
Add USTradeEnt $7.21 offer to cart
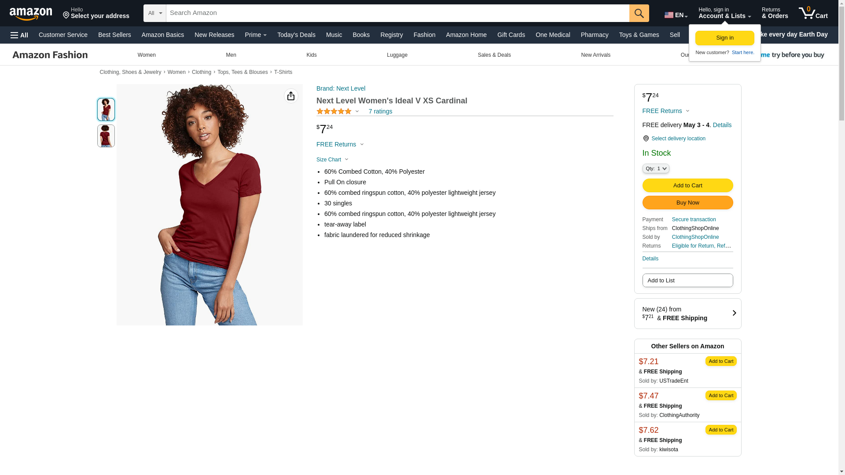click(720, 361)
